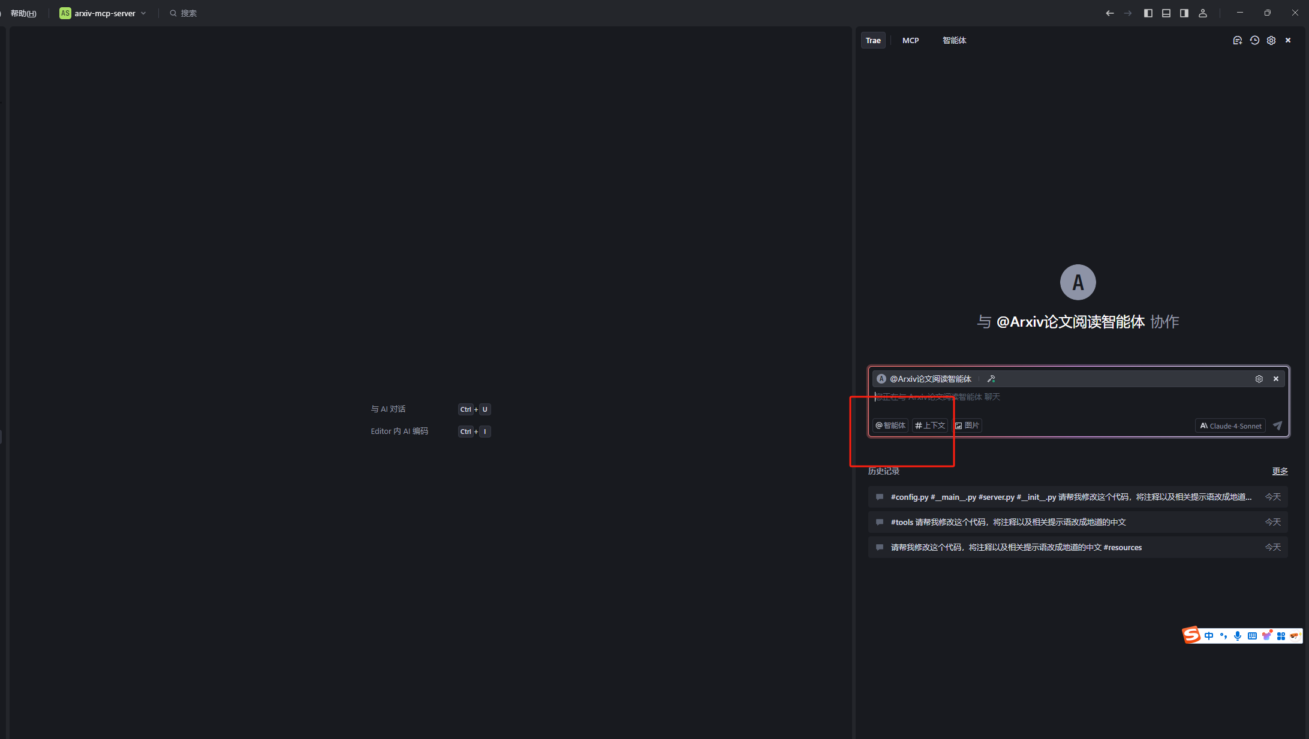
Task: Click the send message paper-plane icon
Action: [1277, 426]
